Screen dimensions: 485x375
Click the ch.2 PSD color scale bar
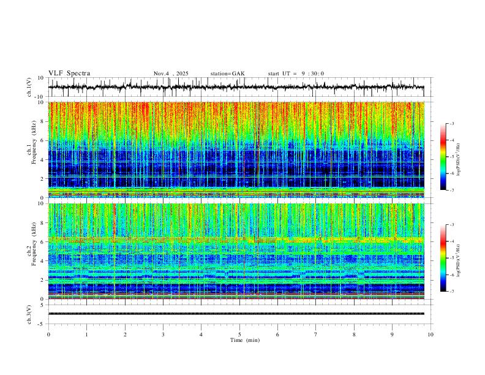click(443, 258)
